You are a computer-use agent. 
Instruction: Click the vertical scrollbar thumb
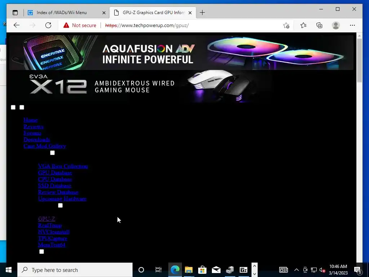[x=359, y=60]
